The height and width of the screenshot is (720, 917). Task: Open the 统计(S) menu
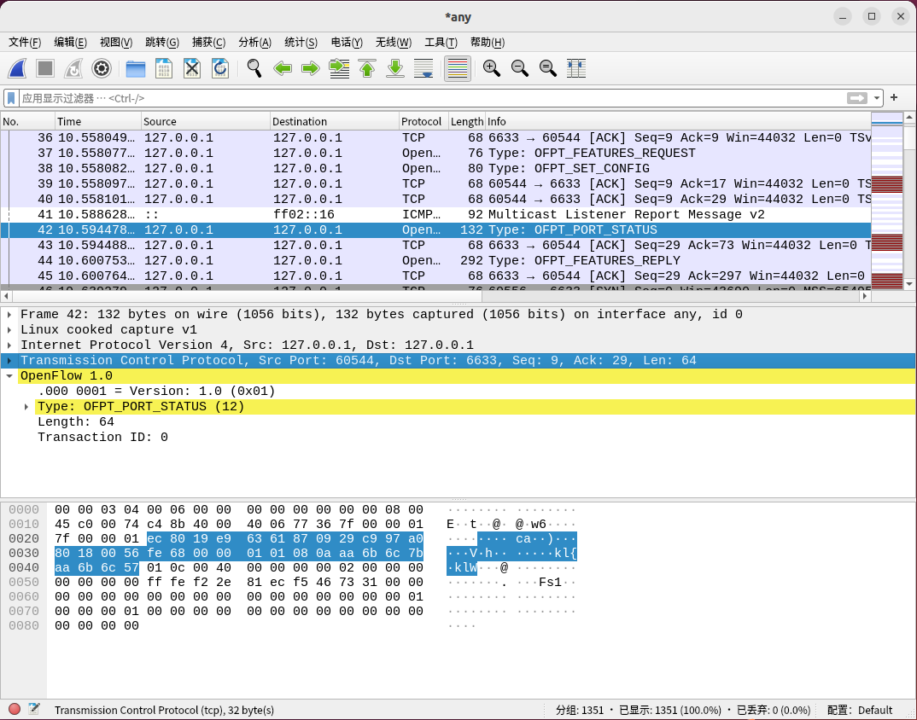[301, 43]
